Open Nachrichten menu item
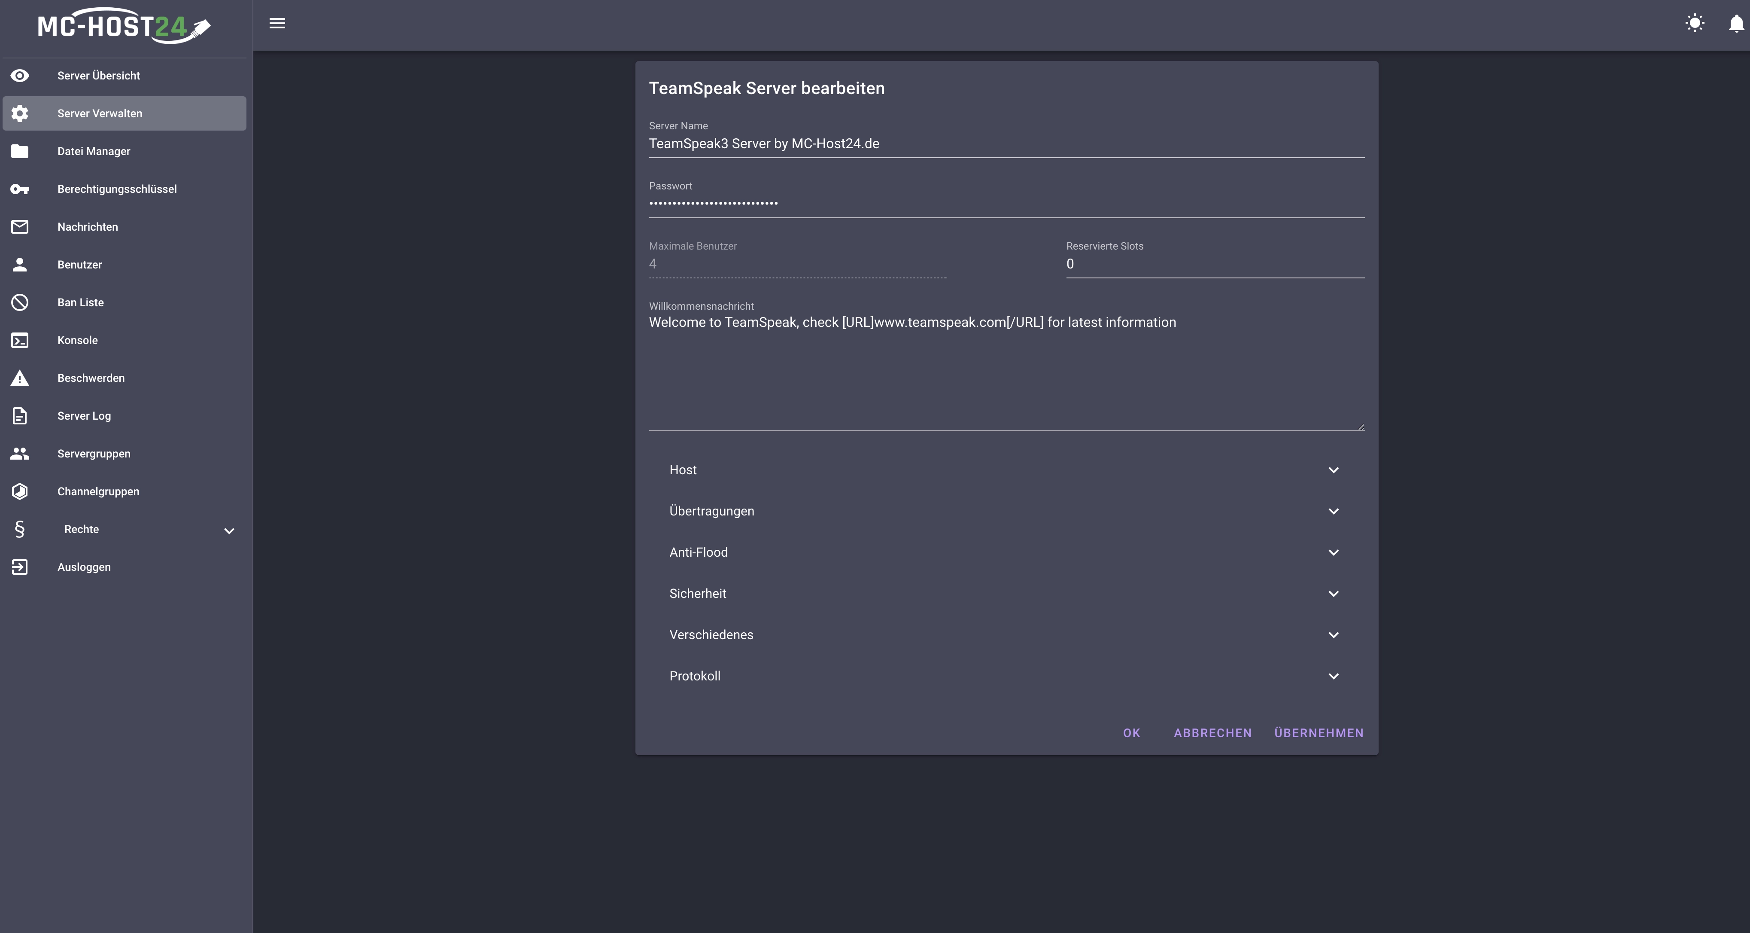 [x=125, y=227]
